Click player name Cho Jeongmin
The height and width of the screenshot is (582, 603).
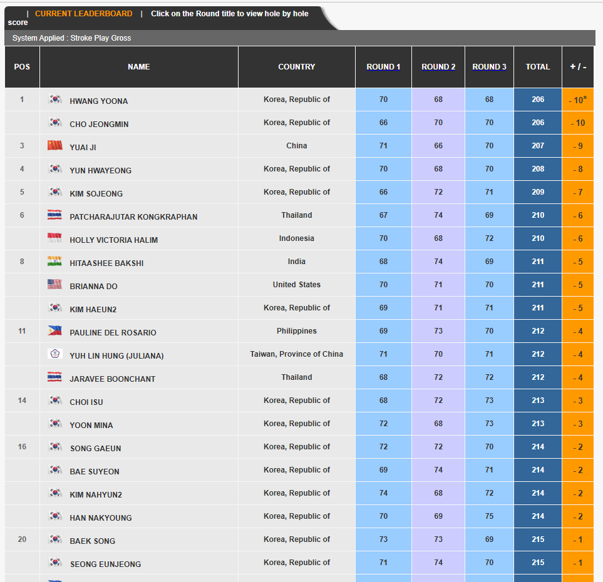[x=99, y=125]
